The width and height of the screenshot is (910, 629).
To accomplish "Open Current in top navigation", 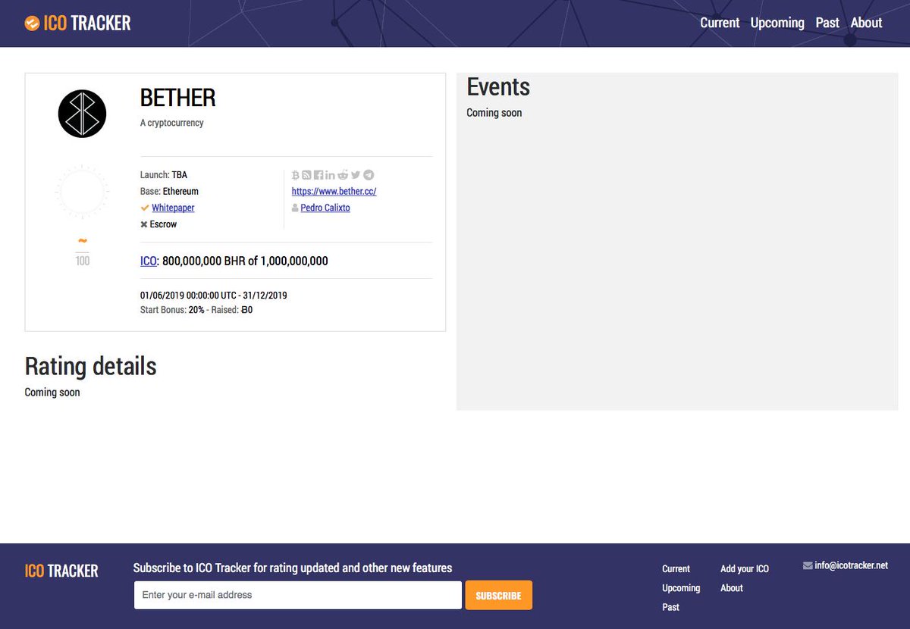I will [720, 23].
